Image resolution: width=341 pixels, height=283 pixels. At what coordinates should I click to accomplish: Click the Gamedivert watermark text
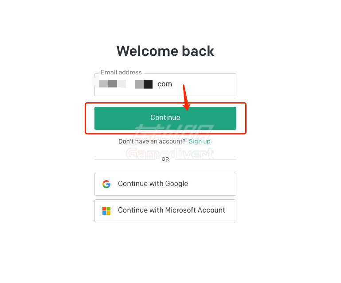[x=170, y=154]
